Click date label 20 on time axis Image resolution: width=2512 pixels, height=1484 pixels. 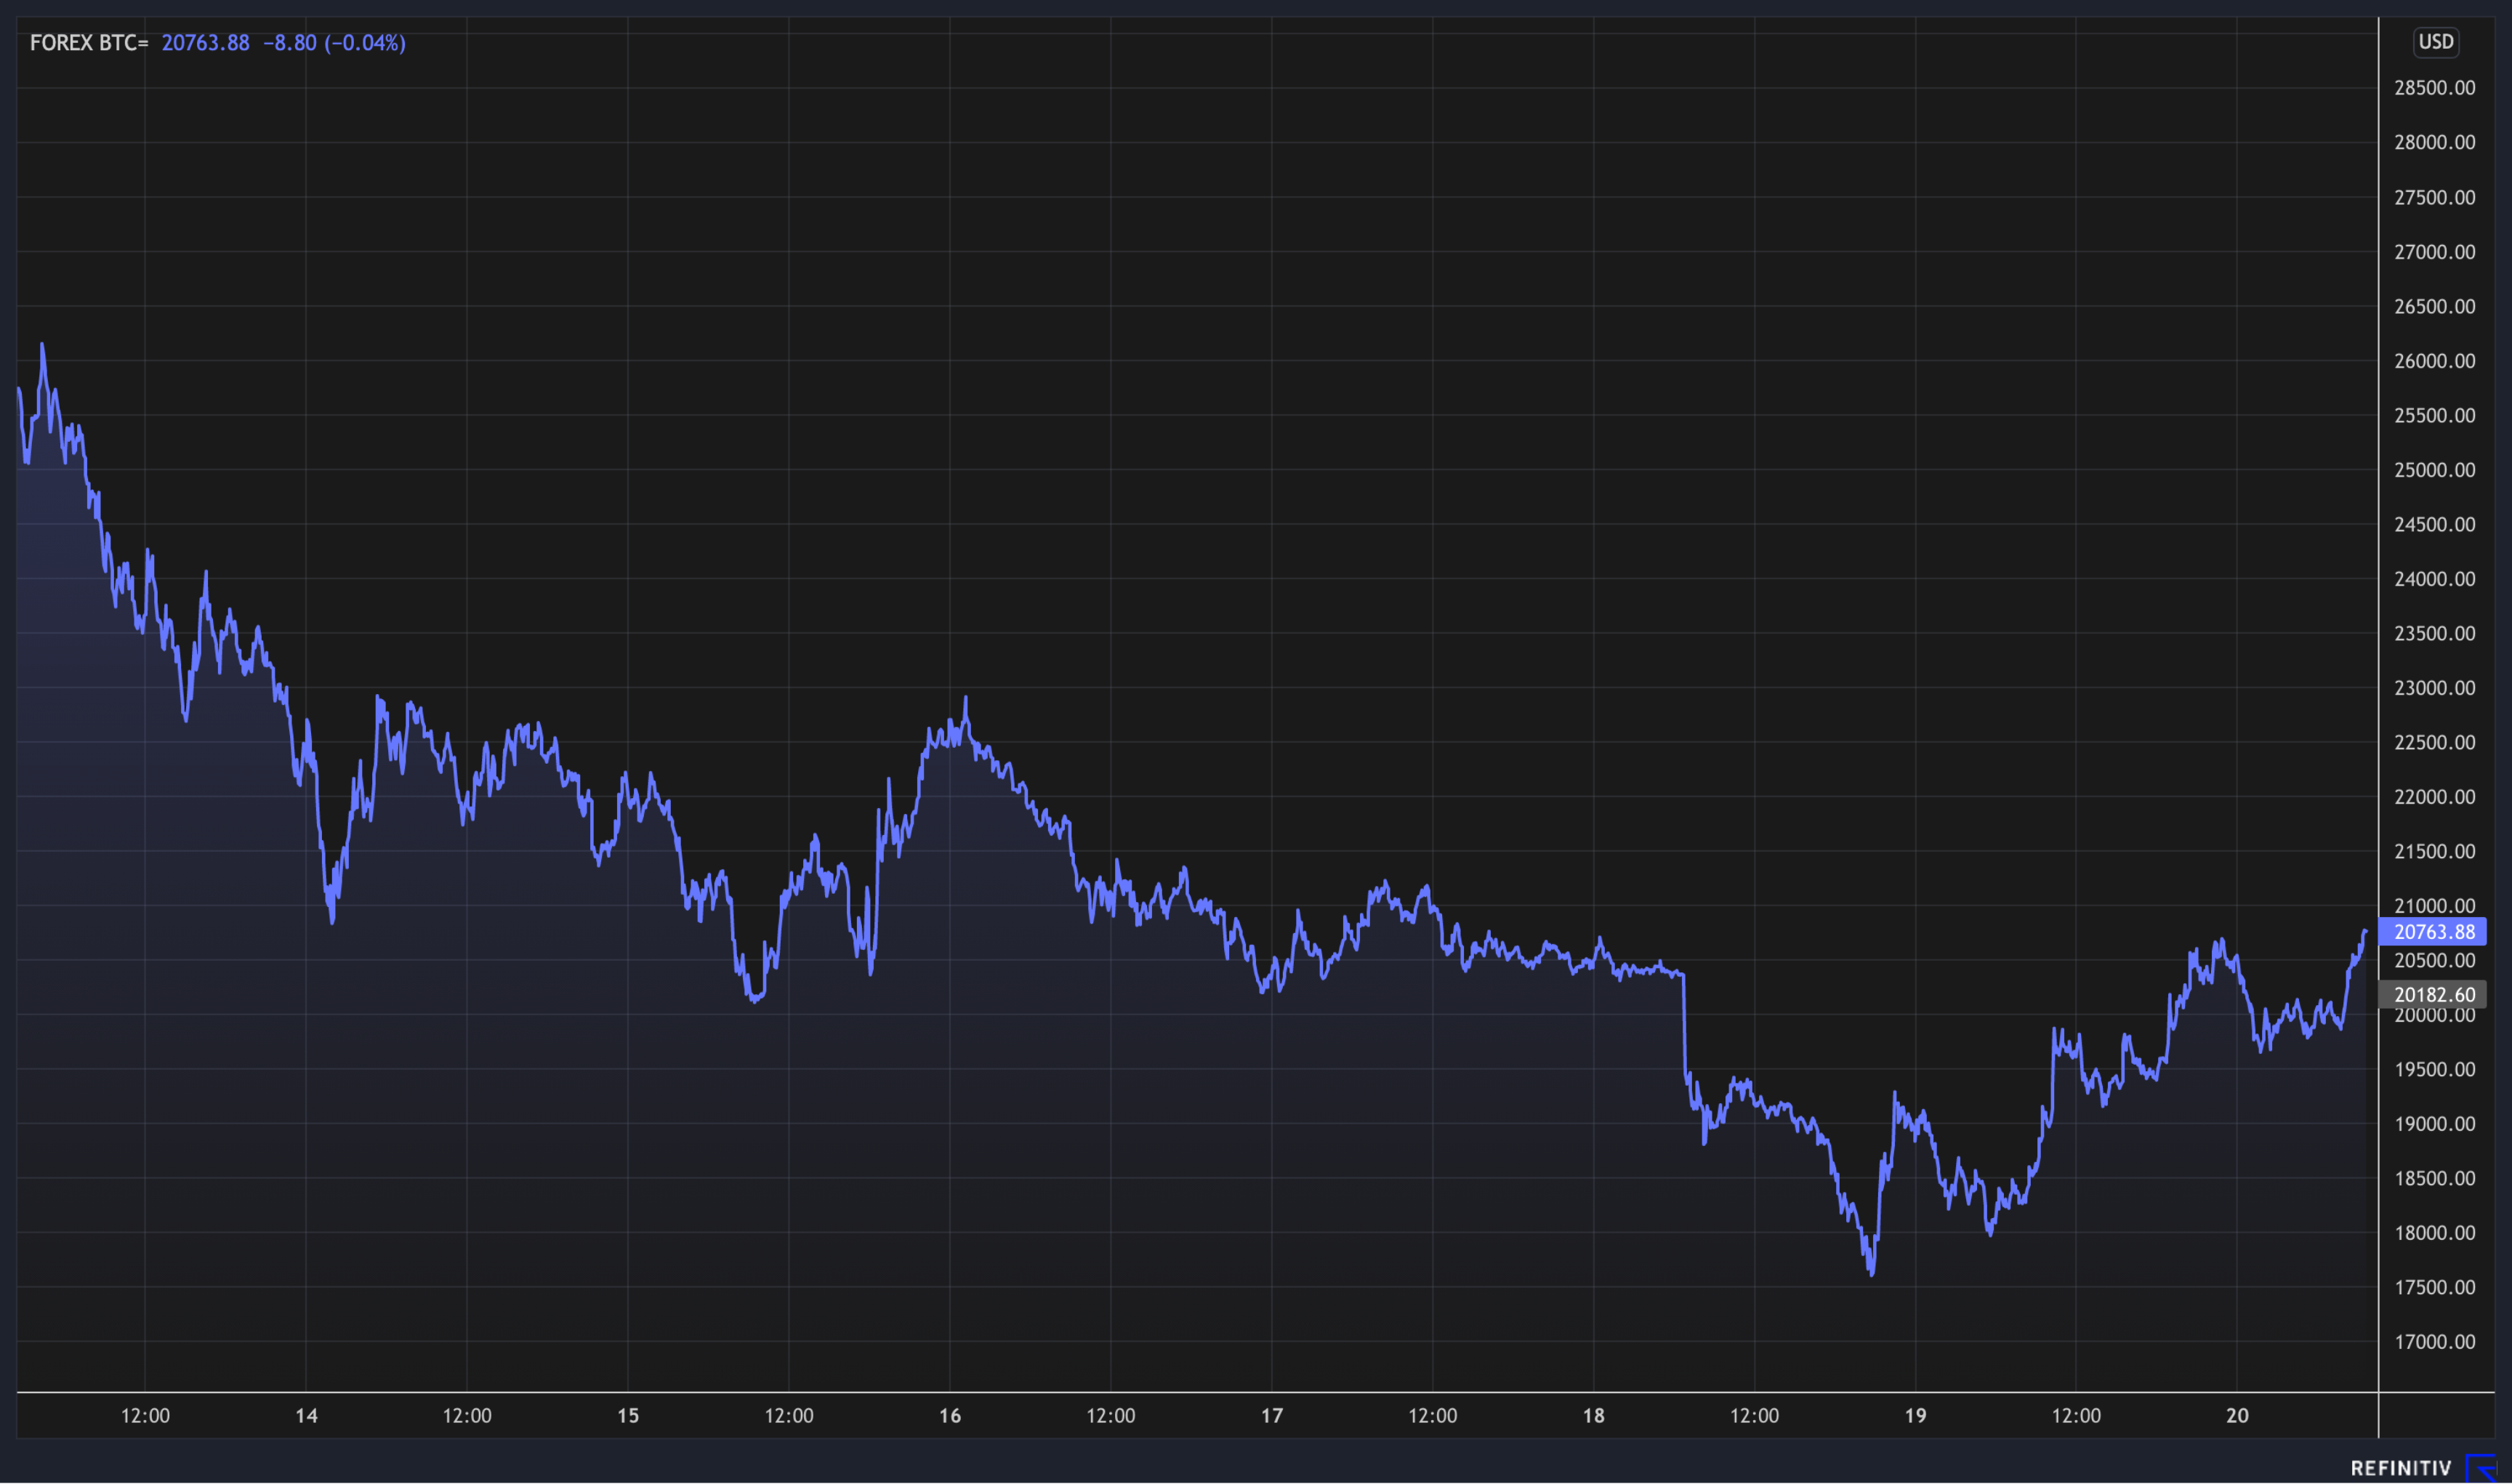[2237, 1416]
